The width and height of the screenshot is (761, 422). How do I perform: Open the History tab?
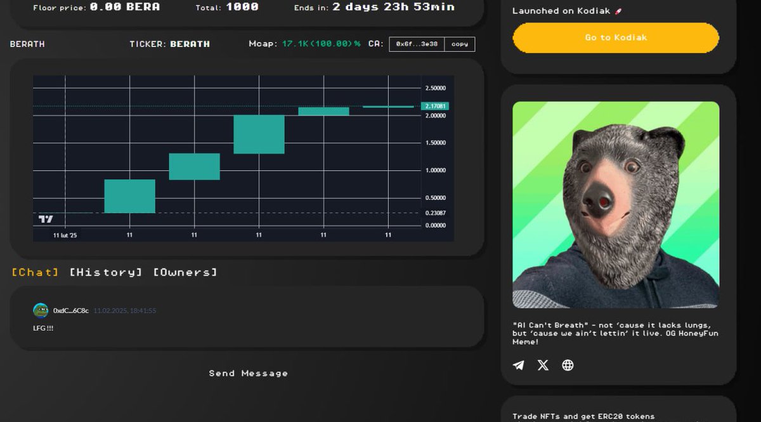tap(106, 272)
